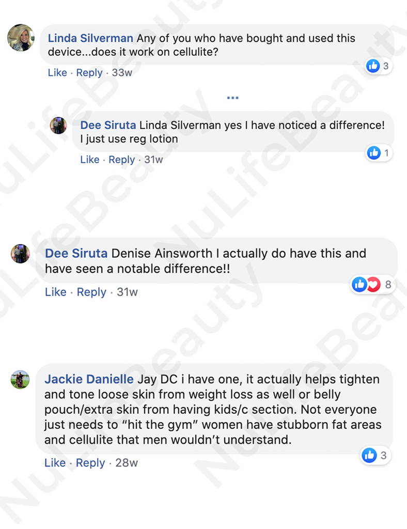This screenshot has width=407, height=529.
Task: Click Dee Siruta's avatar in the reply
Action: click(58, 126)
